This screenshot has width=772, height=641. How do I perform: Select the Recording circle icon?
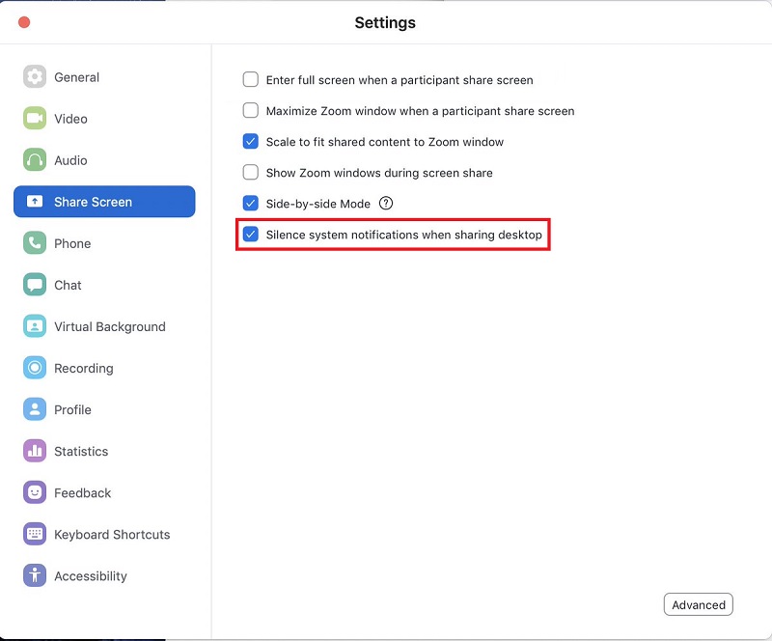click(35, 368)
